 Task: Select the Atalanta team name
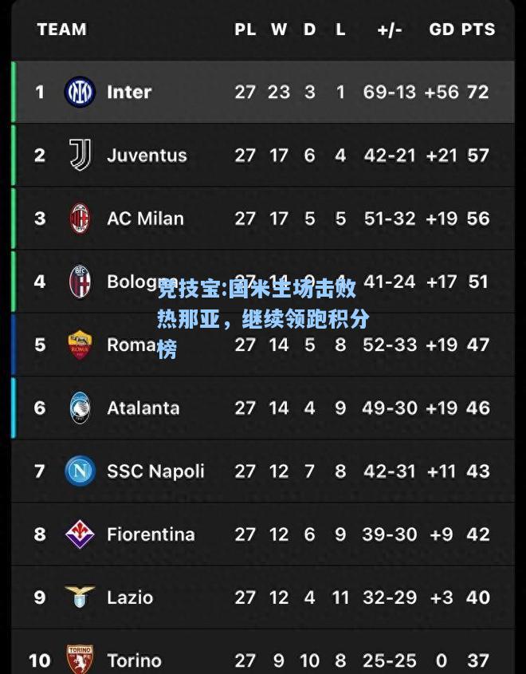143,408
